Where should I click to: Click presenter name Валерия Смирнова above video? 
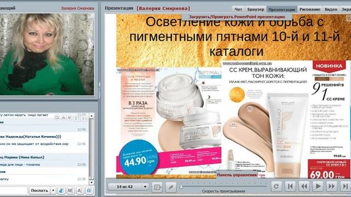coord(77,8)
